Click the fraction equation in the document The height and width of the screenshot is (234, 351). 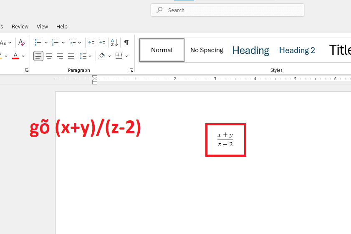coord(225,140)
